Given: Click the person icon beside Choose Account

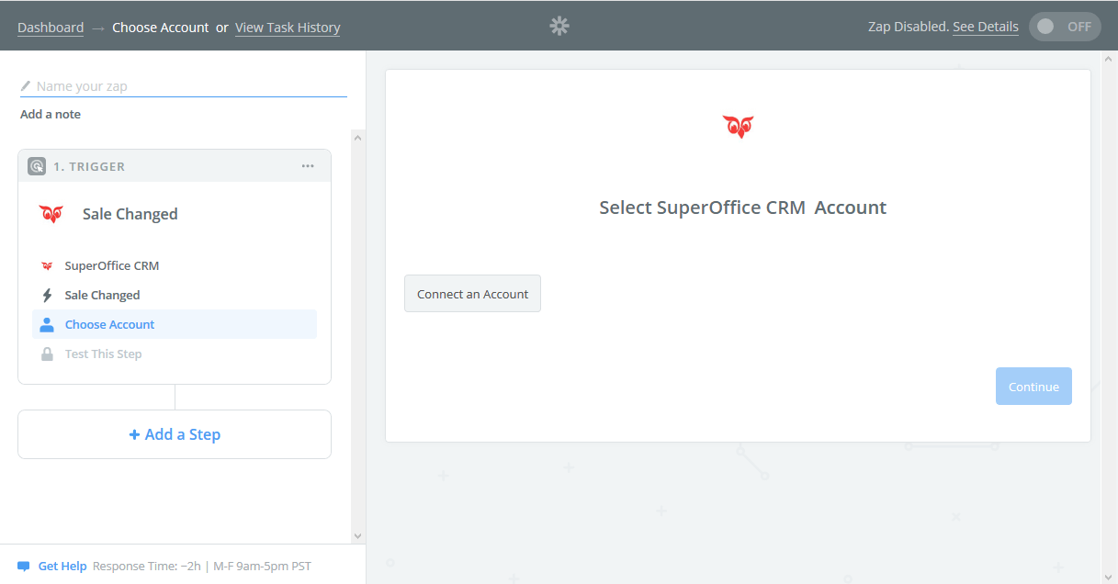Looking at the screenshot, I should (47, 324).
